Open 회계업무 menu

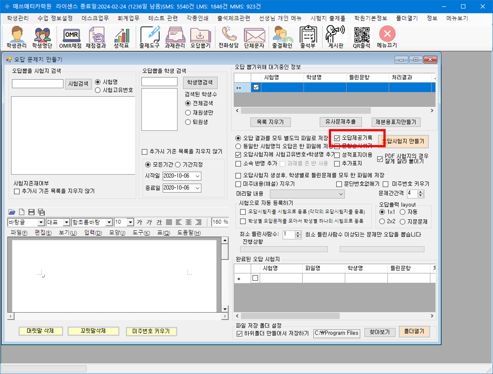coord(128,18)
